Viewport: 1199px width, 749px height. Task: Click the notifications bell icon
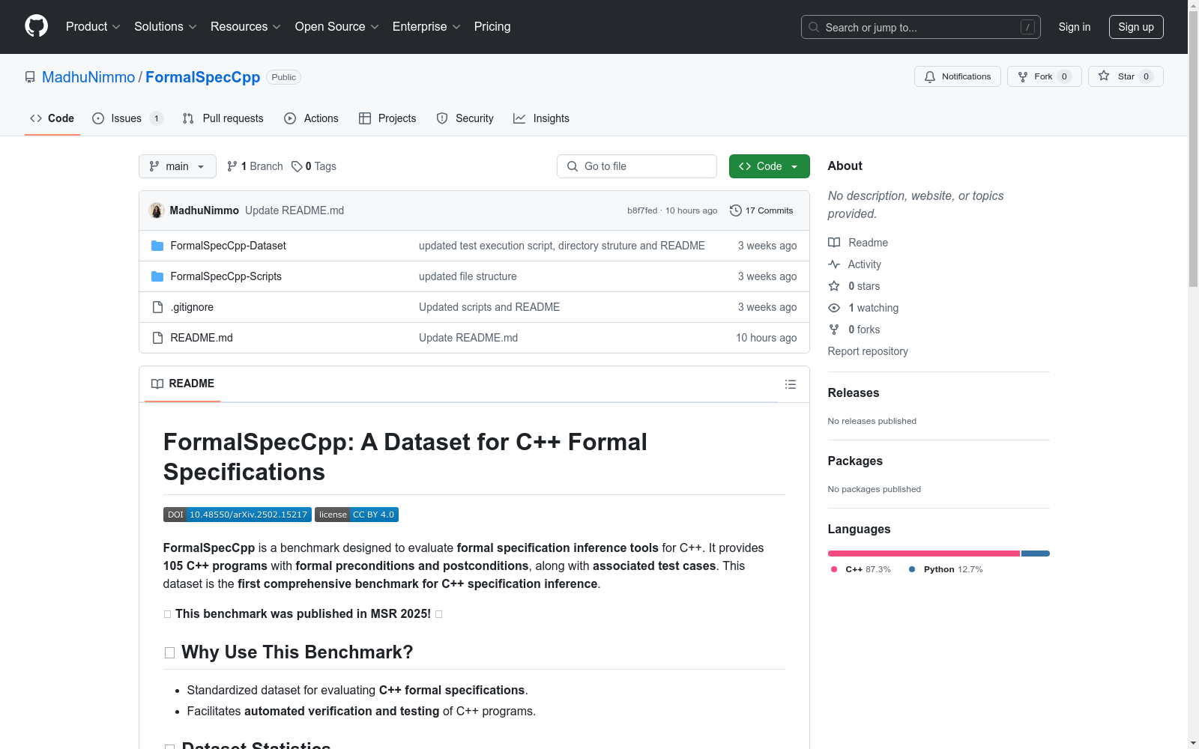(x=930, y=76)
